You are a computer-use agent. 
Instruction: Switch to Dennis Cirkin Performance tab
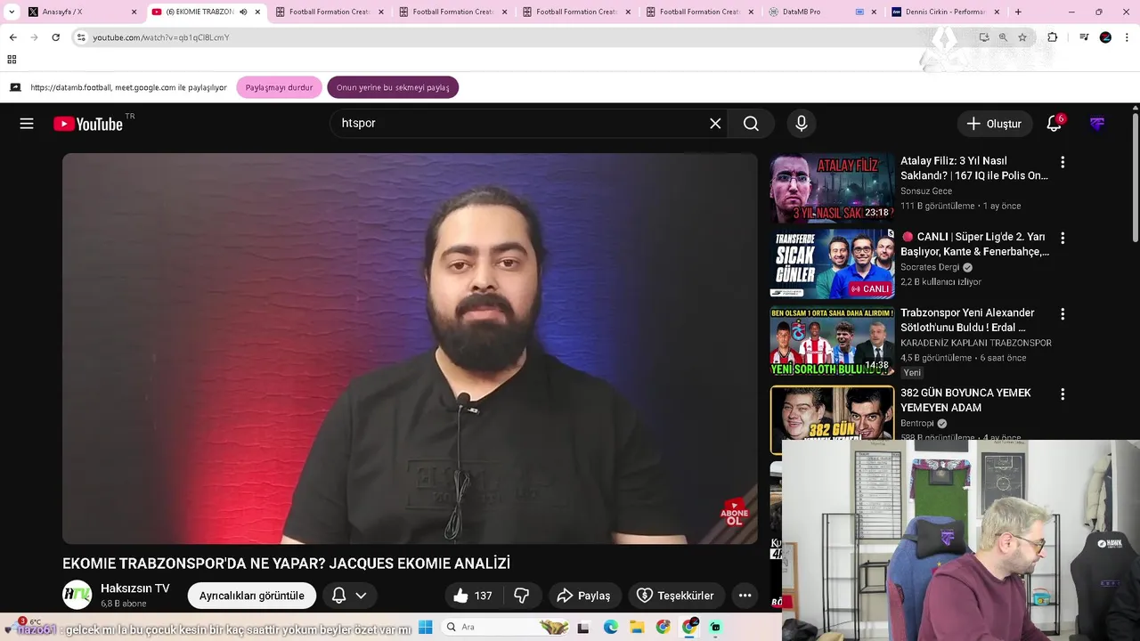(944, 12)
